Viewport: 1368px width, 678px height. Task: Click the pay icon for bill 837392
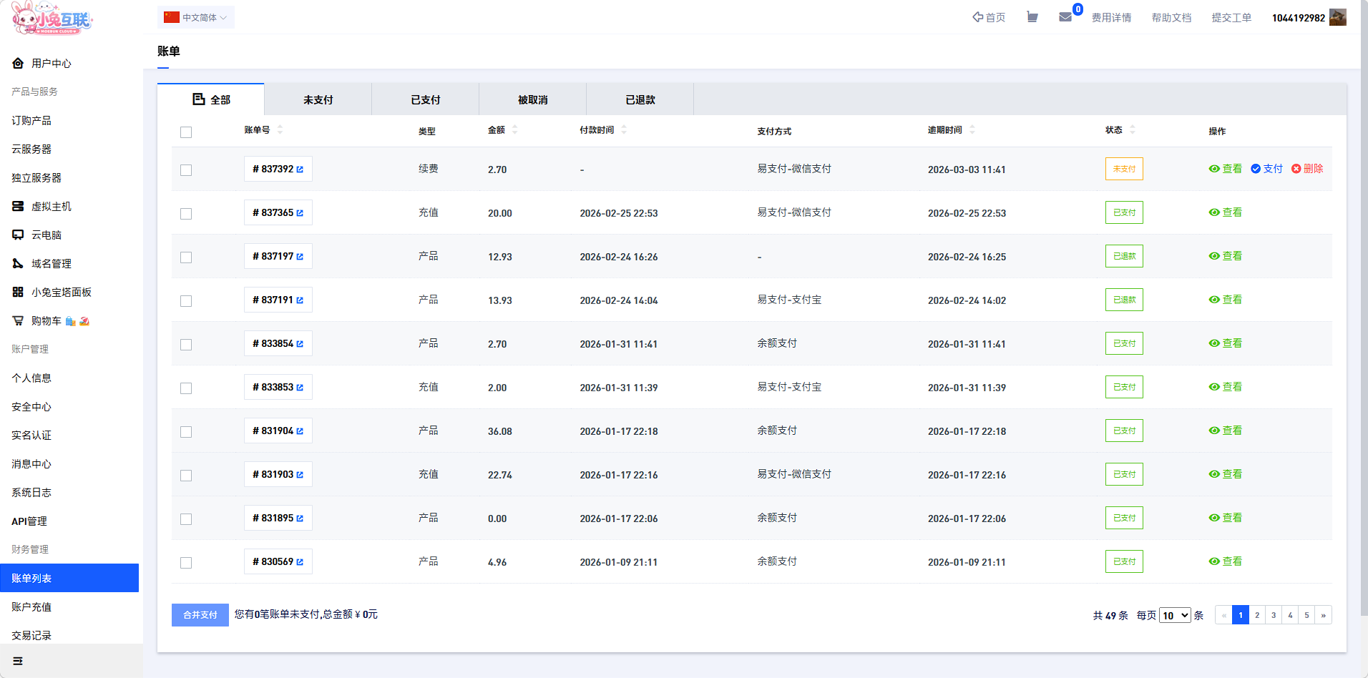coord(1256,169)
